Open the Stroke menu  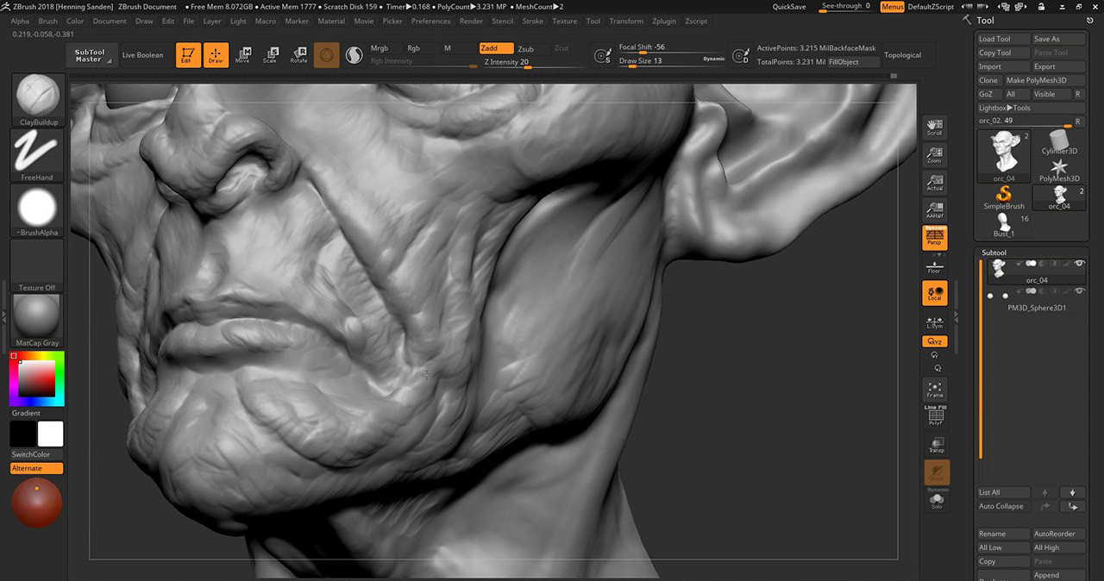(533, 21)
